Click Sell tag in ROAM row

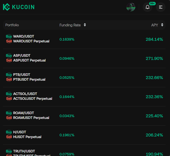pyautogui.click(x=9, y=118)
